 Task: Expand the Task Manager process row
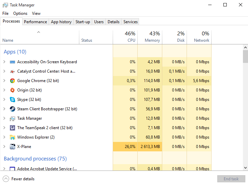coord(4,118)
